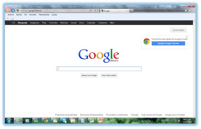This screenshot has width=201, height=129.
Task: Launch Google Chrome from taskbar
Action: click(46, 121)
